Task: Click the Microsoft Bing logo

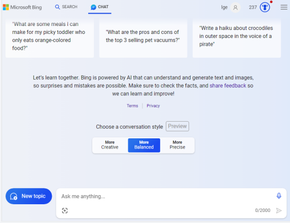Action: [x=22, y=7]
